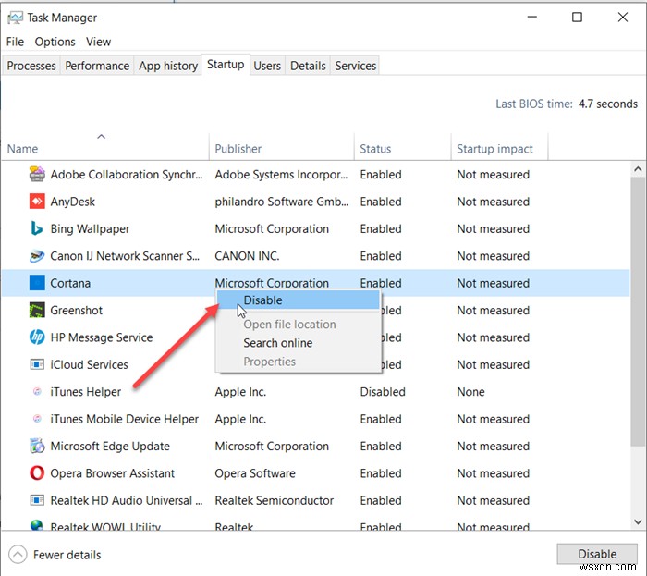The height and width of the screenshot is (576, 647).
Task: Select the Greenshot entry name
Action: click(77, 311)
